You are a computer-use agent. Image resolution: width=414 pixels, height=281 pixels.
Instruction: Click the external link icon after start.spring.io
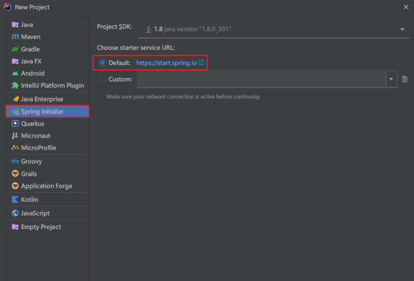pos(201,62)
